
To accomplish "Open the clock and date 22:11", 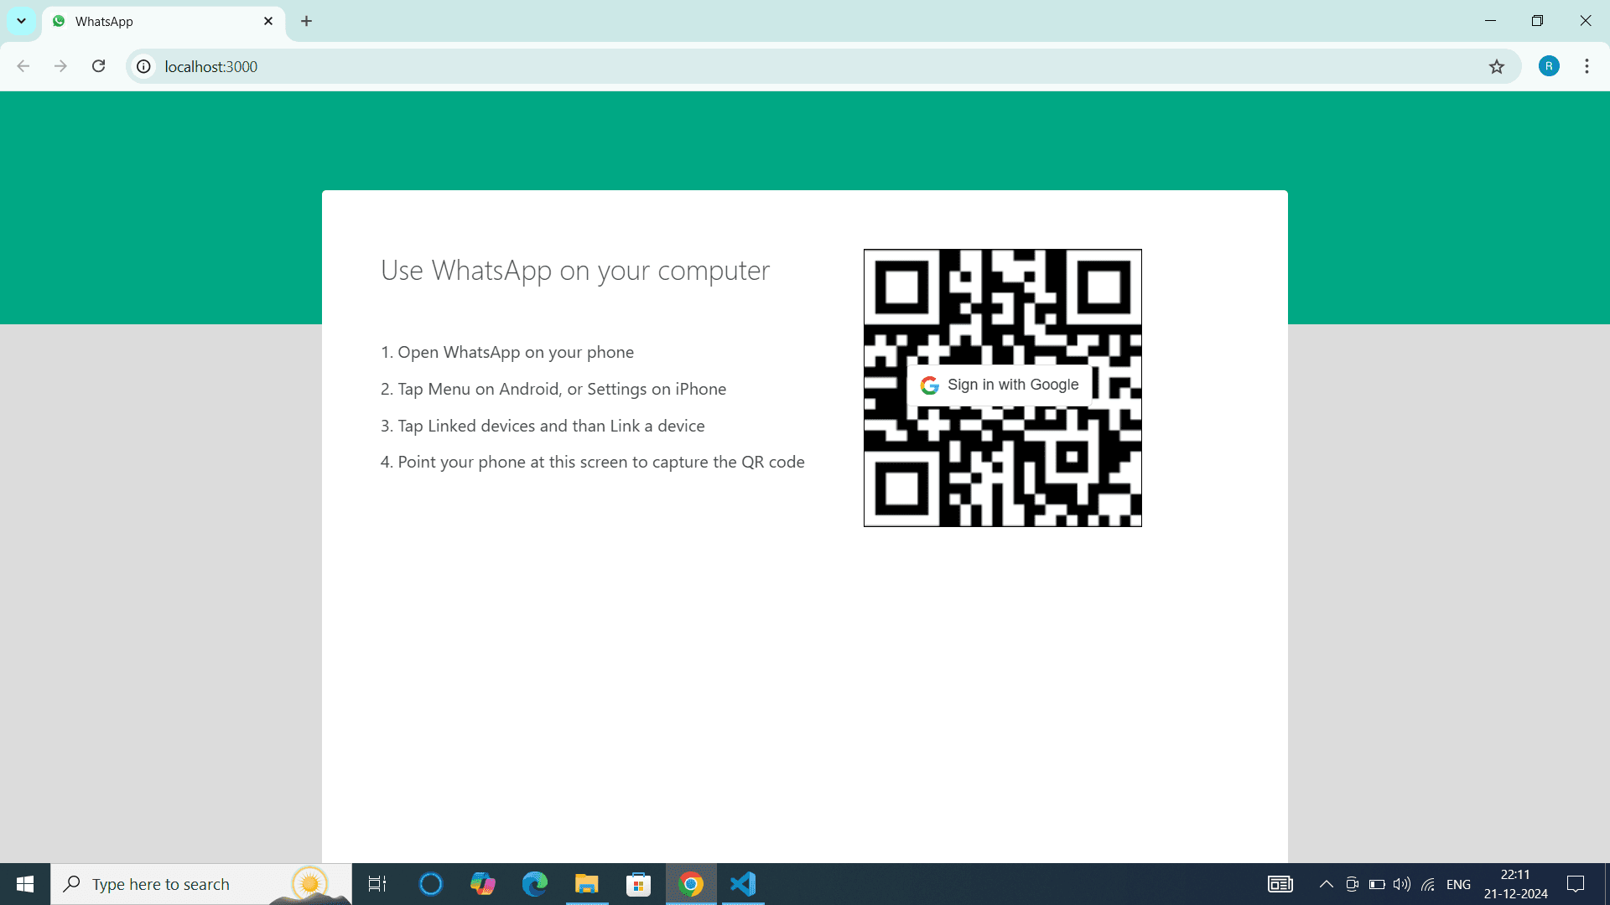I will pos(1515,884).
